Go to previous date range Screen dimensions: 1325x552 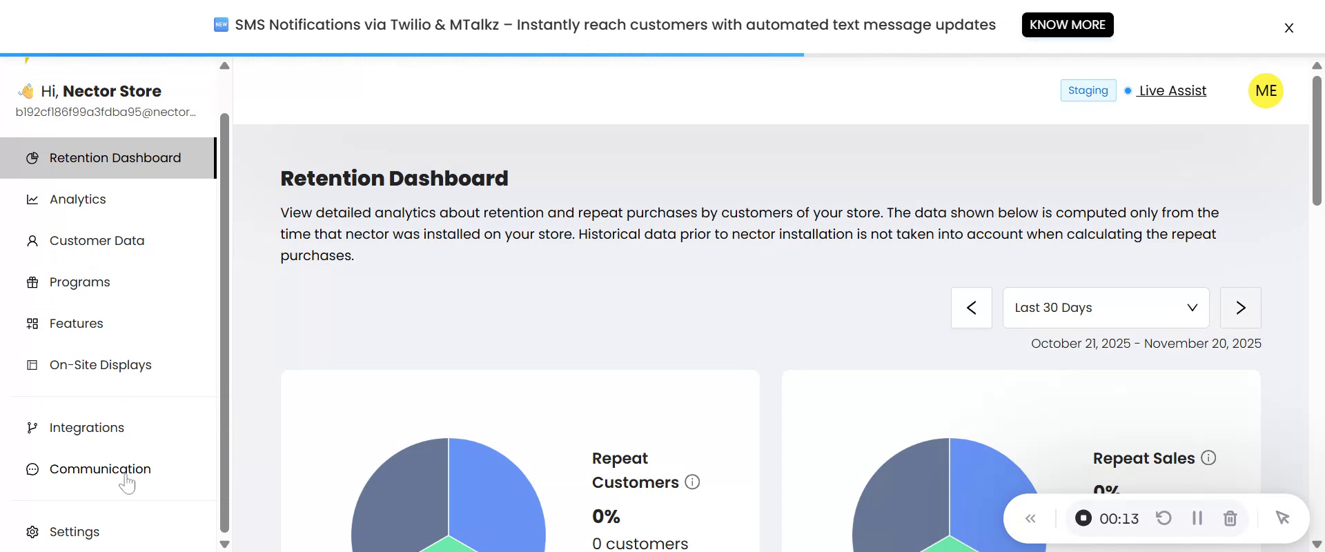[x=972, y=308]
